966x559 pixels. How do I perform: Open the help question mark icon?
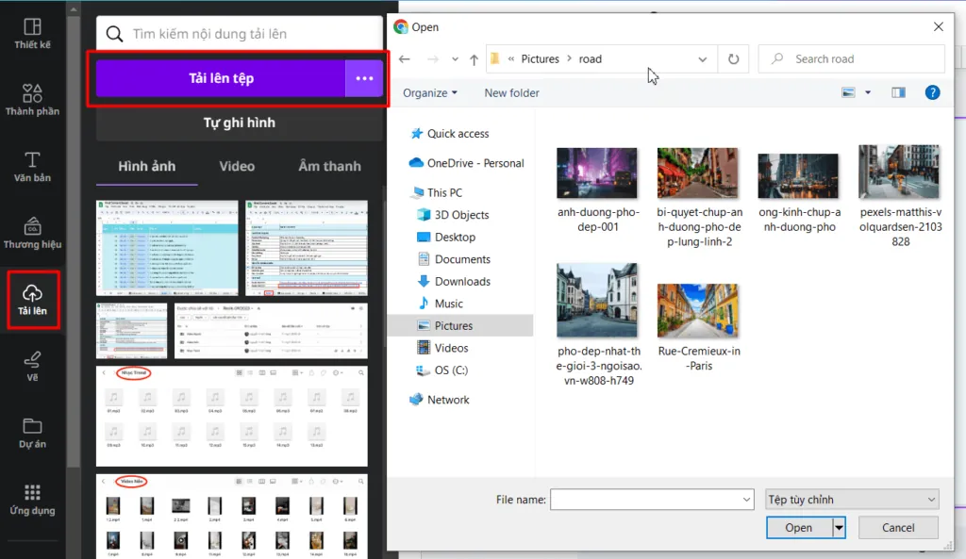[x=932, y=92]
